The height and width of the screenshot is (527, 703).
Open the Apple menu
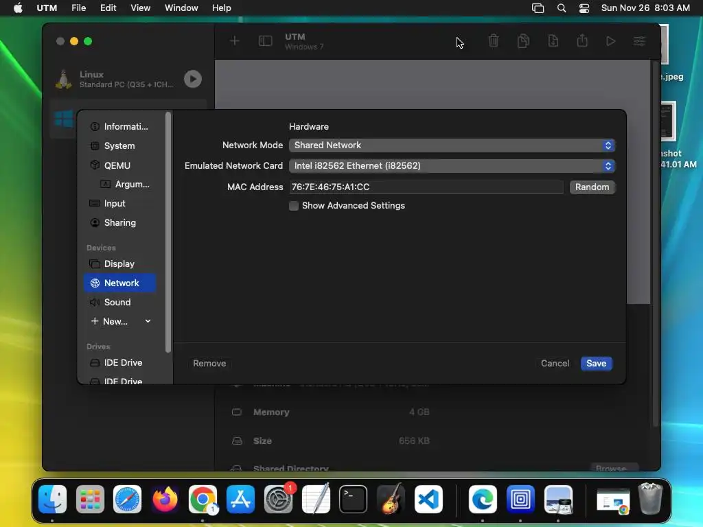[x=18, y=8]
